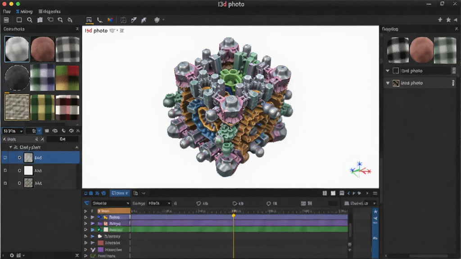
Task: Click the colorful palette icon in top toolbar
Action: point(110,20)
